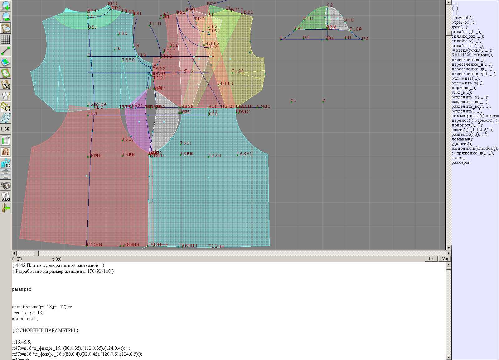The height and width of the screenshot is (360, 499).
Task: Click the exit door arrow icon
Action: (x=6, y=208)
